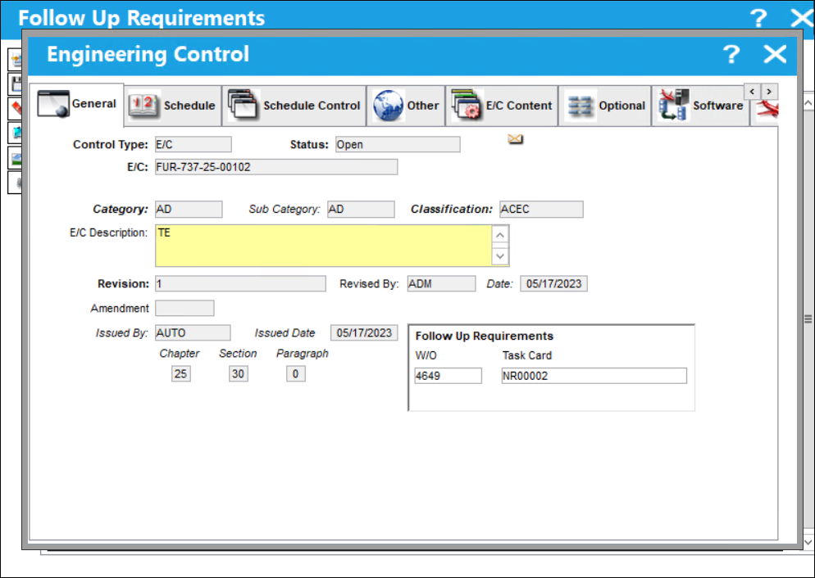Click the E/C Description scroll up arrow
The width and height of the screenshot is (815, 578).
[500, 235]
